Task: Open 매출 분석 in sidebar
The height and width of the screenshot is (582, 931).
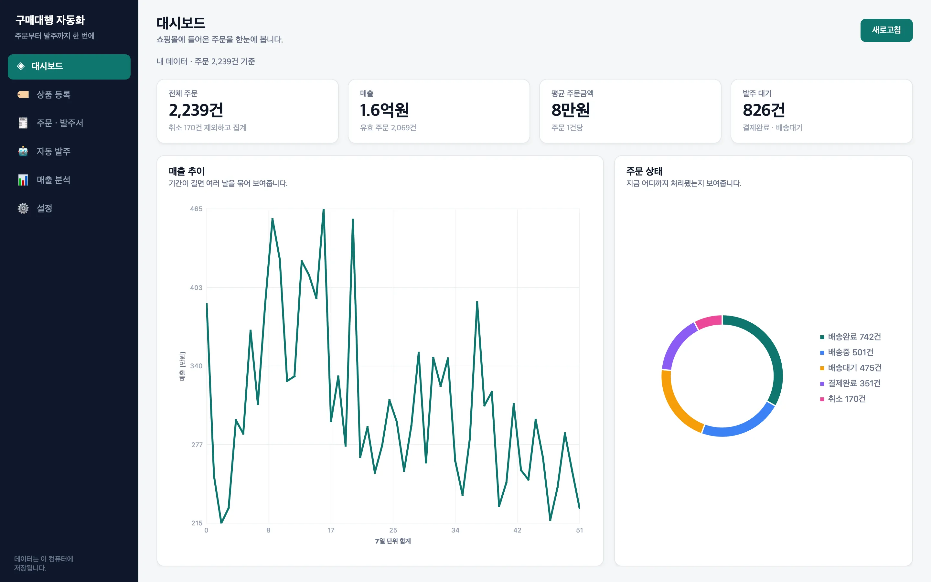Action: (69, 180)
